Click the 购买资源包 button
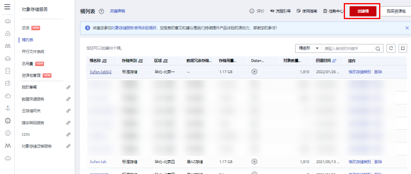 click(396, 11)
